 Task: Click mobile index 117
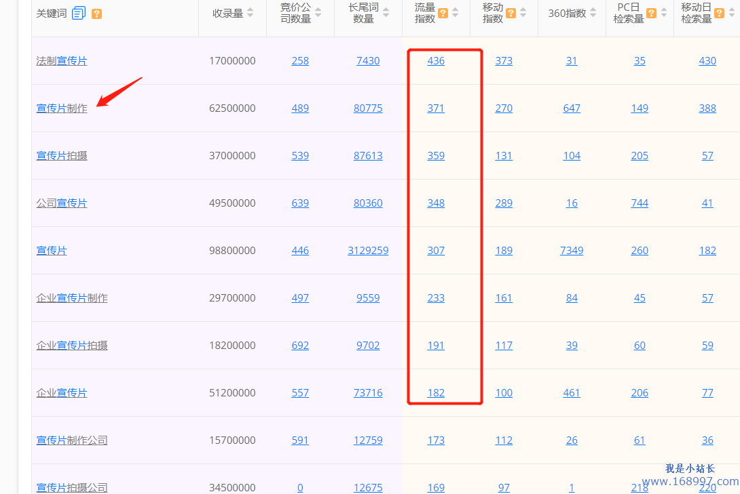(x=504, y=346)
